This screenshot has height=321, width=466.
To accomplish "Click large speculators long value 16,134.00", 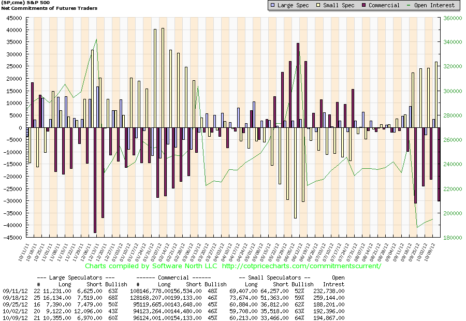I will pos(57,298).
